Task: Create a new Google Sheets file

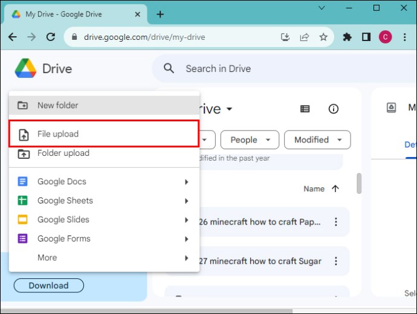Action: click(x=104, y=200)
